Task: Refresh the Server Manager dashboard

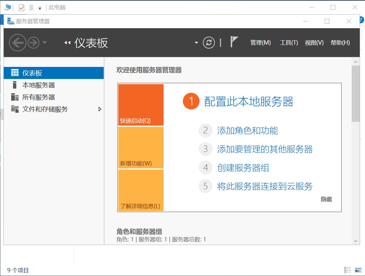Action: 209,42
